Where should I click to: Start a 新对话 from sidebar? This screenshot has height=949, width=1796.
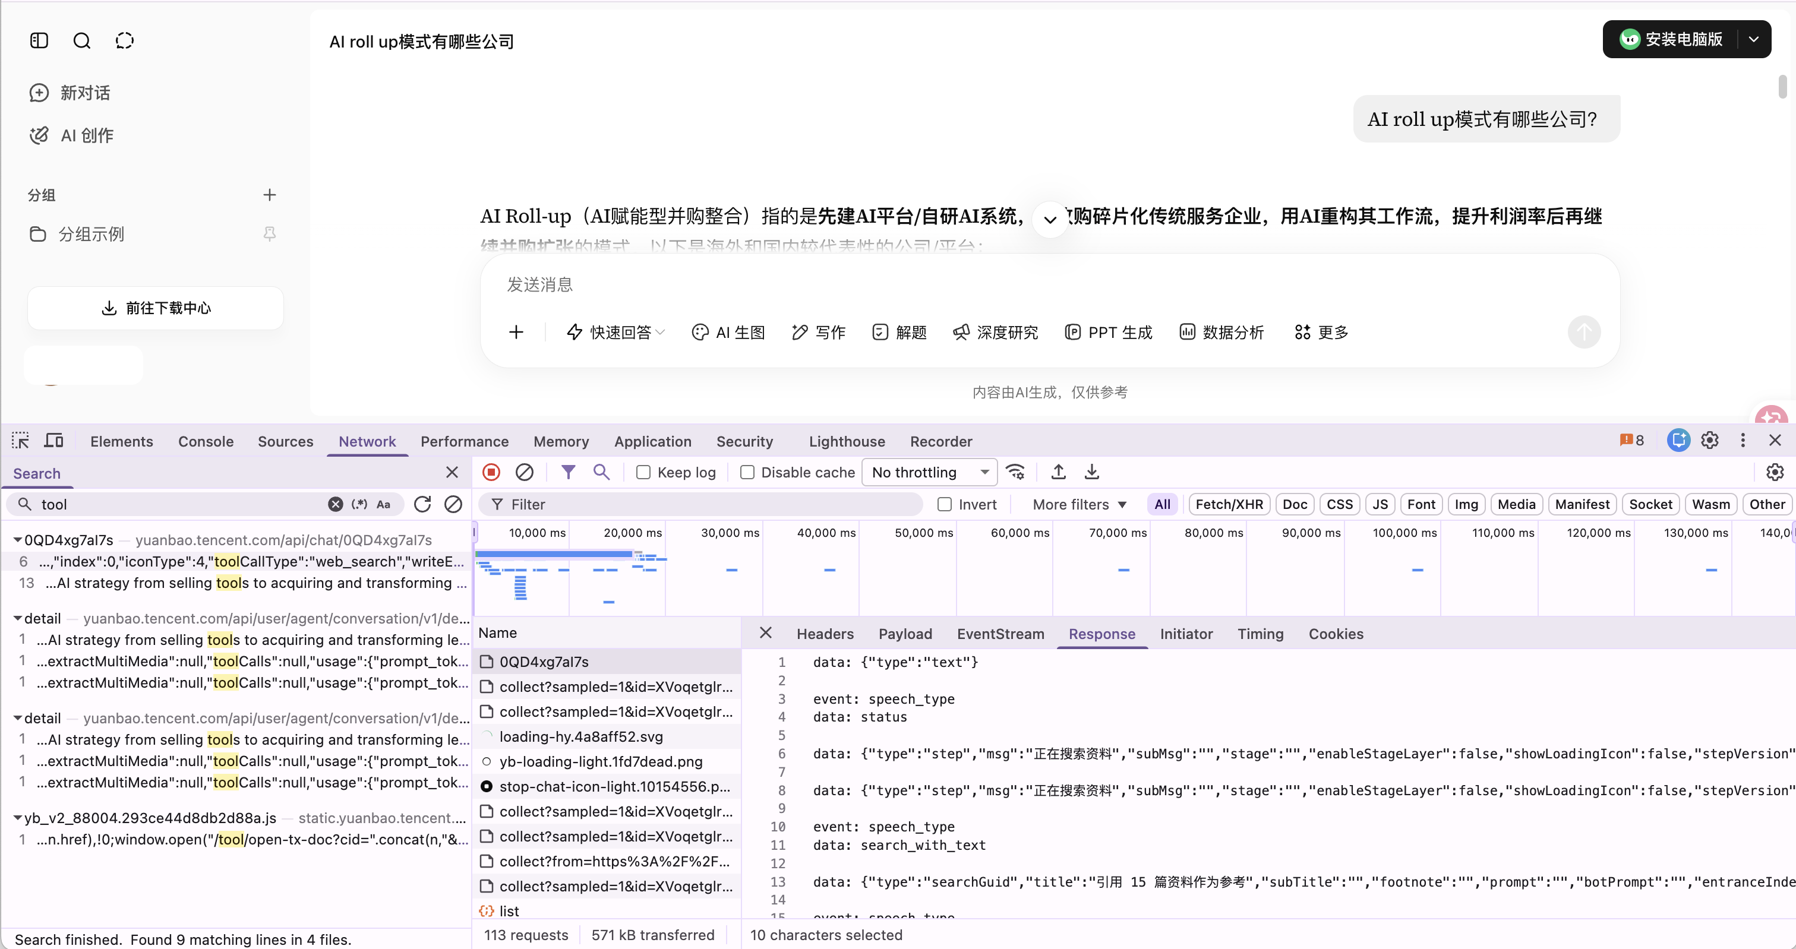pos(70,93)
